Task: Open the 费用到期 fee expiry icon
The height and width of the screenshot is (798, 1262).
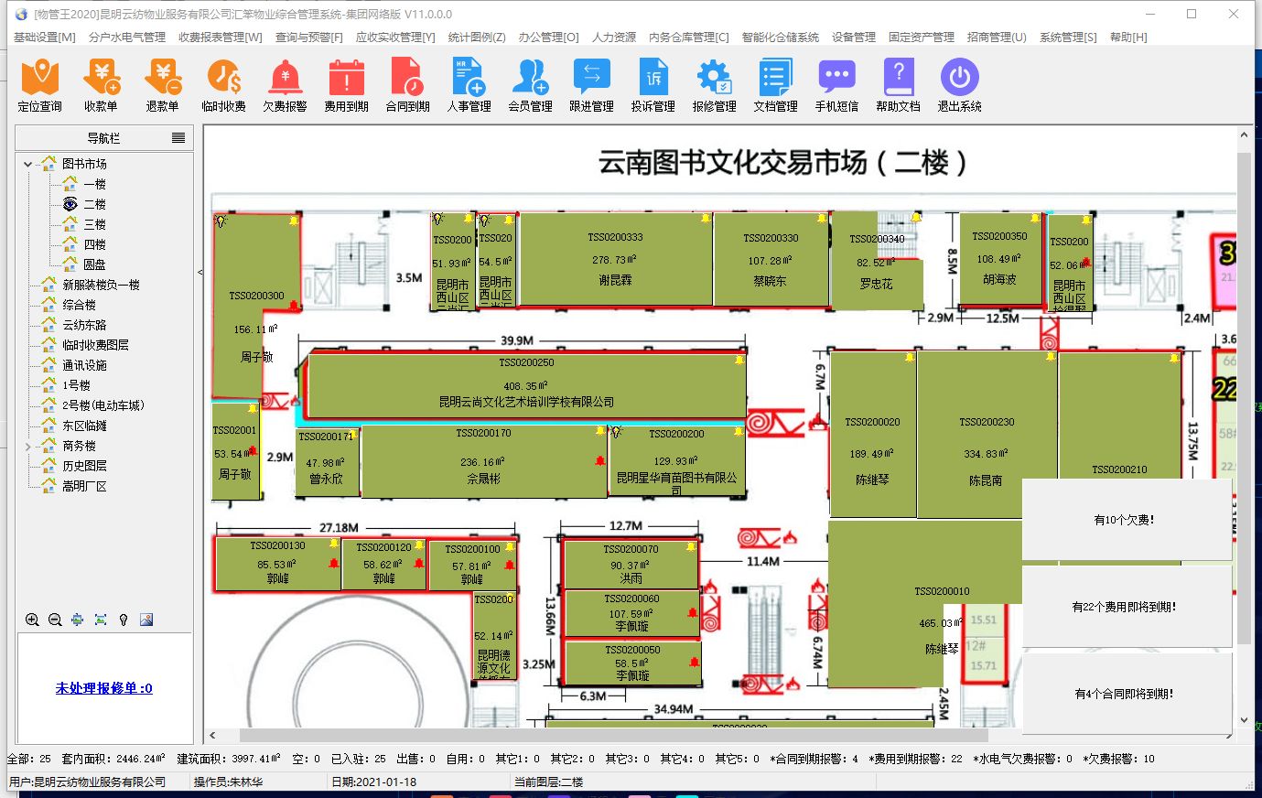Action: pos(347,86)
